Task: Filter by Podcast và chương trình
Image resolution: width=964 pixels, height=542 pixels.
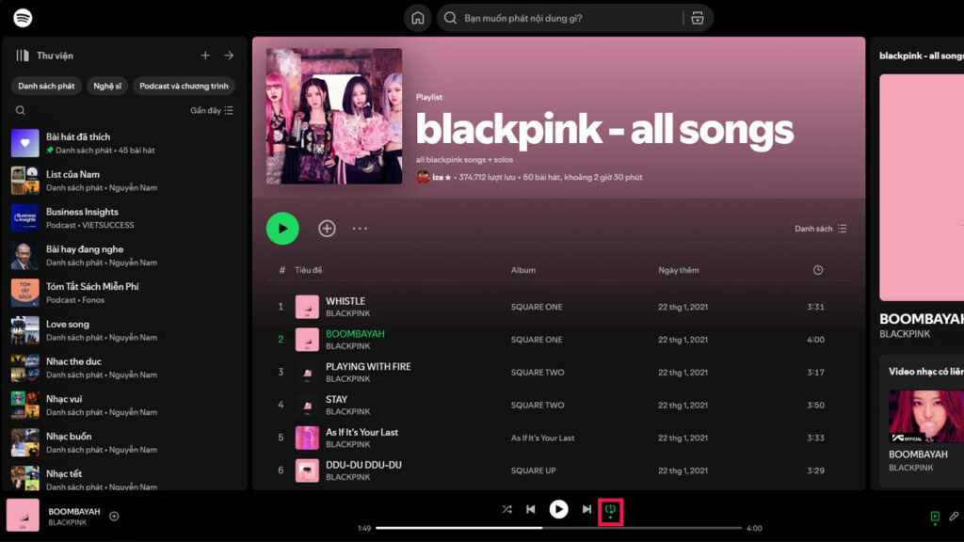Action: tap(184, 86)
